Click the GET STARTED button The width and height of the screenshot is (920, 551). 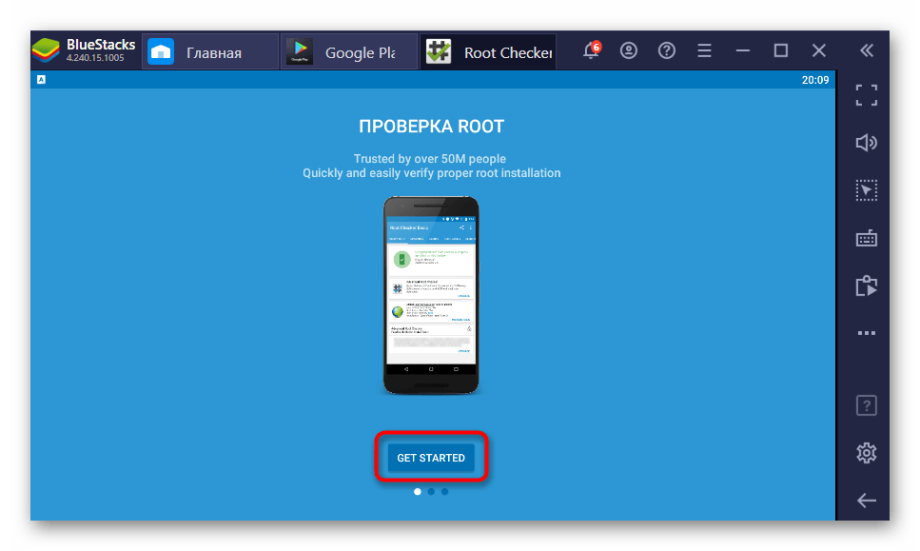pyautogui.click(x=431, y=458)
